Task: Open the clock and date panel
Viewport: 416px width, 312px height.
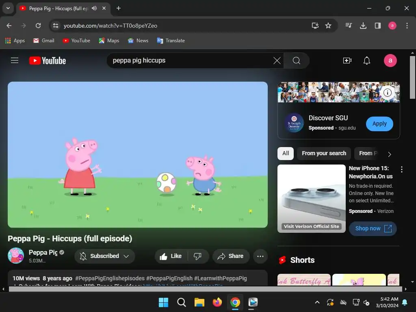Action: pyautogui.click(x=387, y=302)
